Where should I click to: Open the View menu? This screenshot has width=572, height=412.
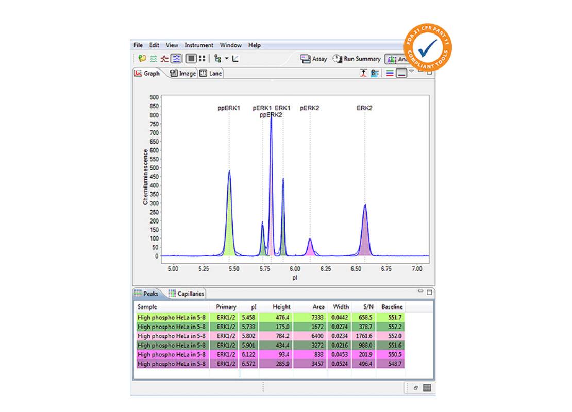pos(172,45)
